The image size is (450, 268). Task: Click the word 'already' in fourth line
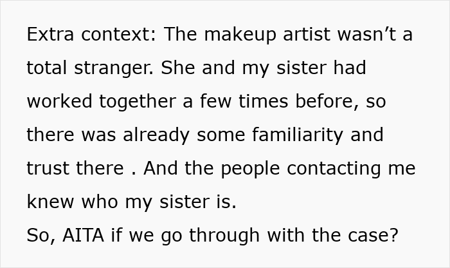tap(156, 136)
